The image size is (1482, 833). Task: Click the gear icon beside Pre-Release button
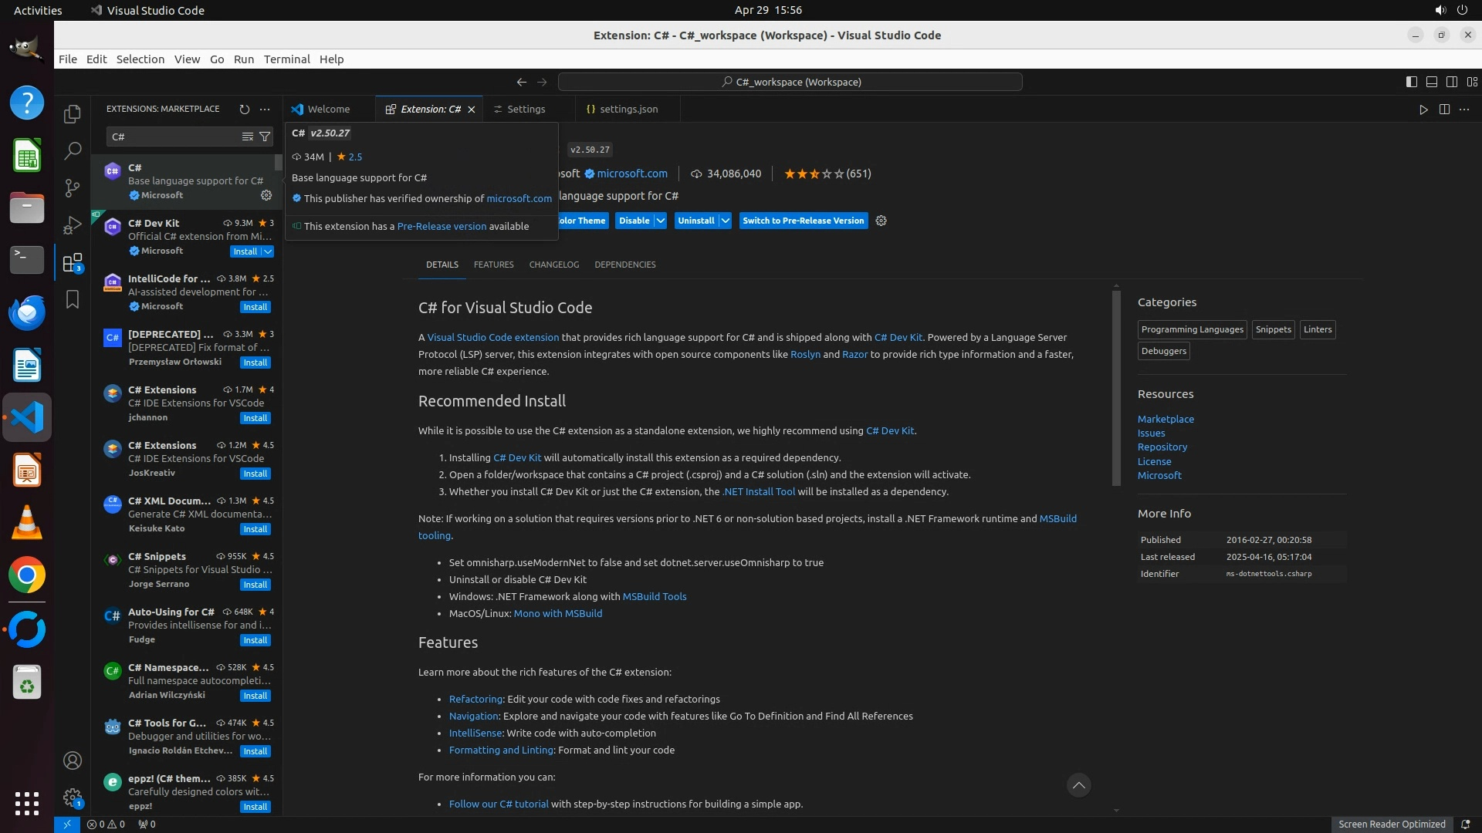[881, 221]
